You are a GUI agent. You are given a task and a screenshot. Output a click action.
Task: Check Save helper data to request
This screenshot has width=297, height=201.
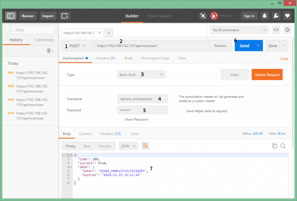(x=181, y=111)
